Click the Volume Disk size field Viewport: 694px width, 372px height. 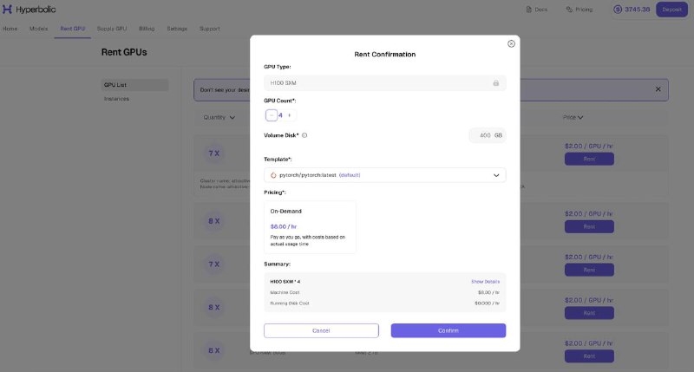tap(488, 135)
